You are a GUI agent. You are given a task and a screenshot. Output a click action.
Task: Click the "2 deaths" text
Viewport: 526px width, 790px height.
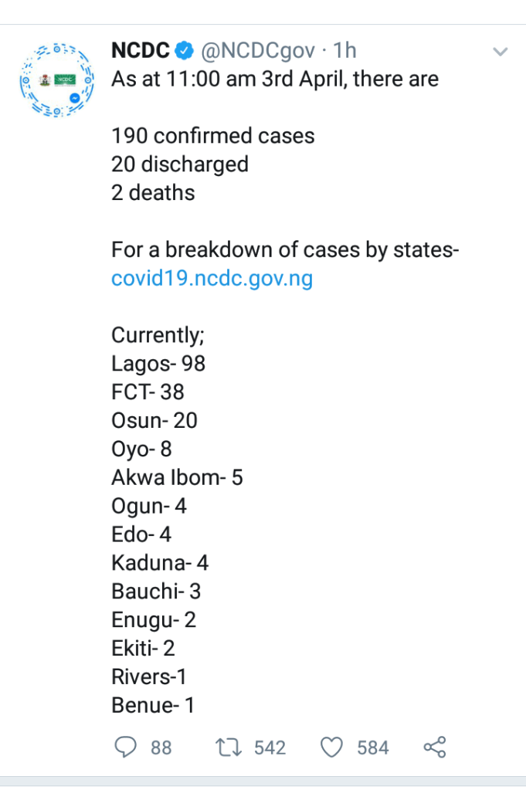pyautogui.click(x=153, y=193)
